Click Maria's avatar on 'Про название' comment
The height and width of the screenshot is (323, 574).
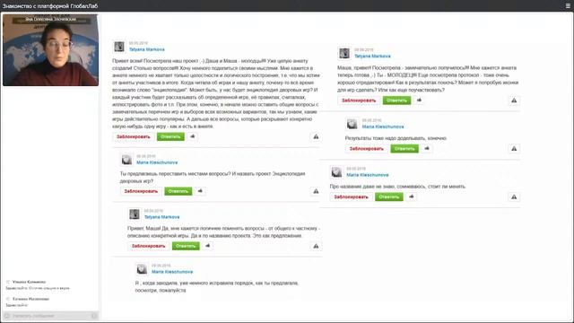(x=337, y=172)
